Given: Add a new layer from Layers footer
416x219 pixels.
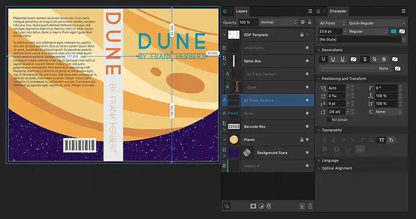Looking at the screenshot, I should [x=302, y=206].
